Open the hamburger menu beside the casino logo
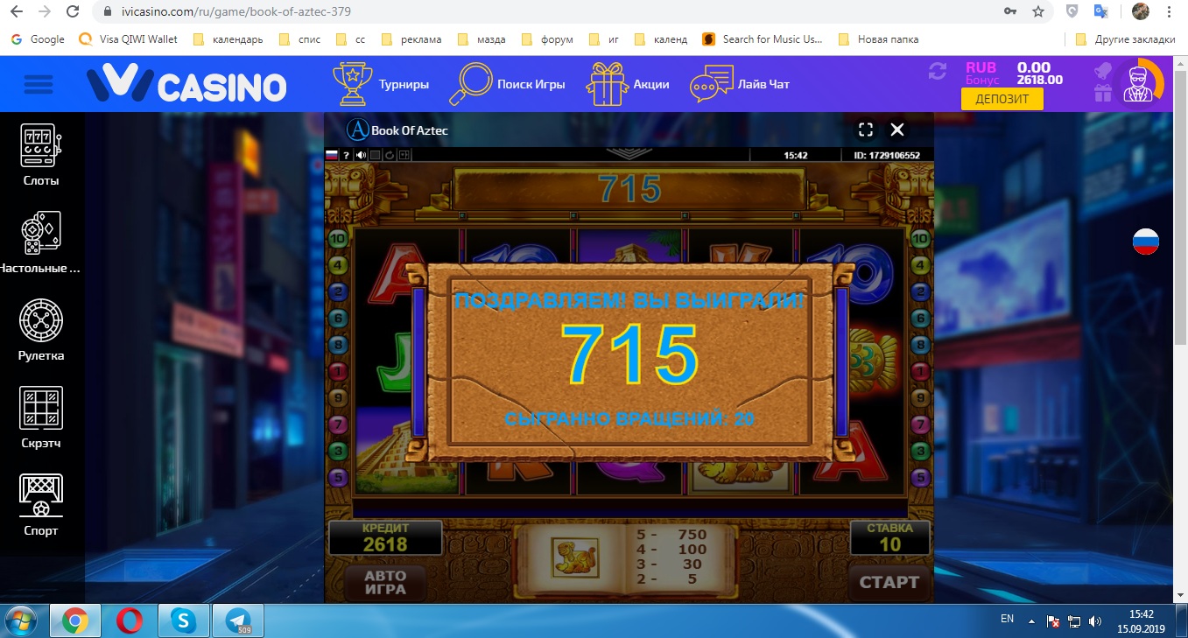1188x638 pixels. tap(39, 85)
